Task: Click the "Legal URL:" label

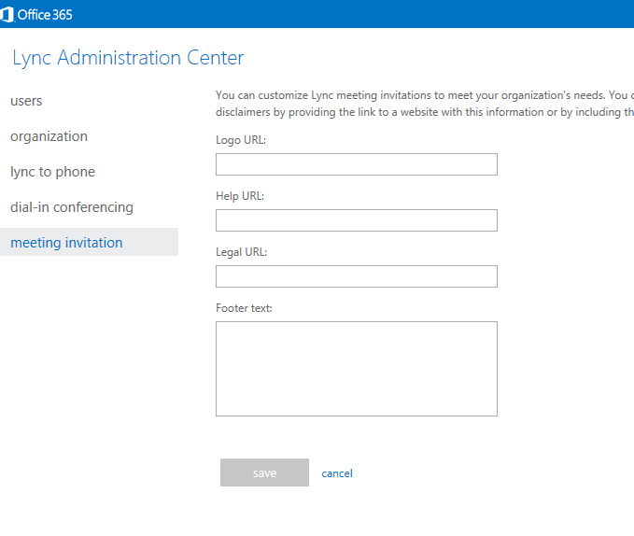Action: [243, 252]
